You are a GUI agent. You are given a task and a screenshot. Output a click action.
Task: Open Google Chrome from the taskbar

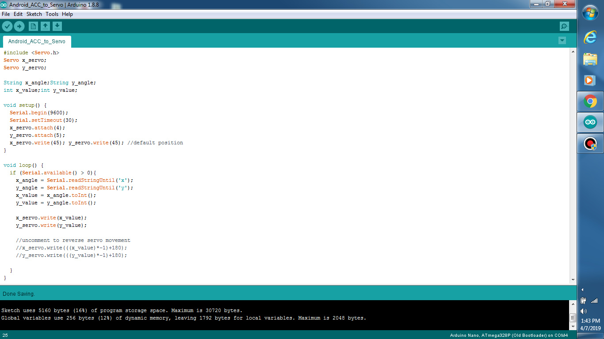tap(590, 101)
